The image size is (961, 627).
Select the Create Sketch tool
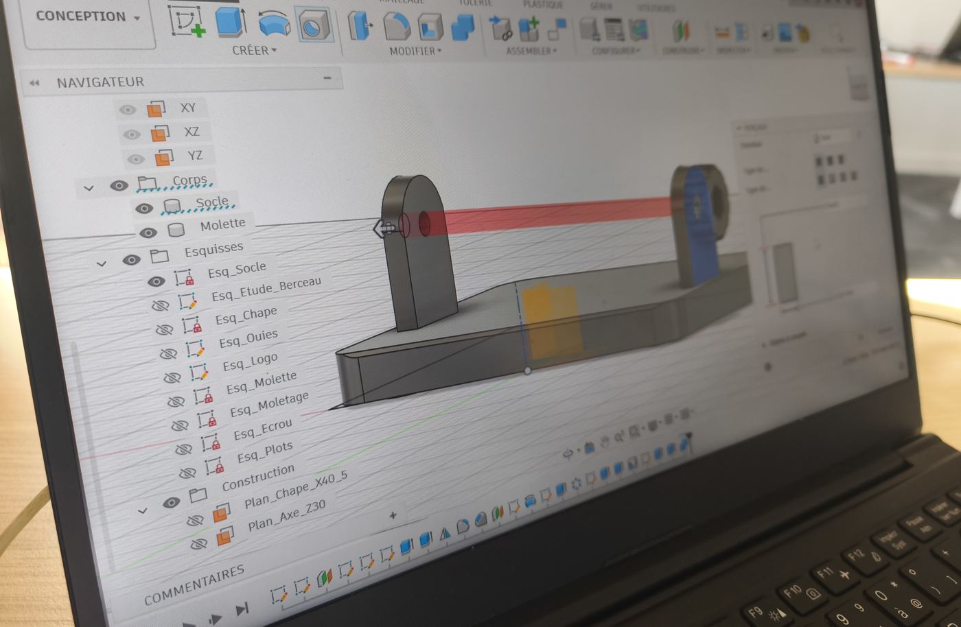pos(187,21)
